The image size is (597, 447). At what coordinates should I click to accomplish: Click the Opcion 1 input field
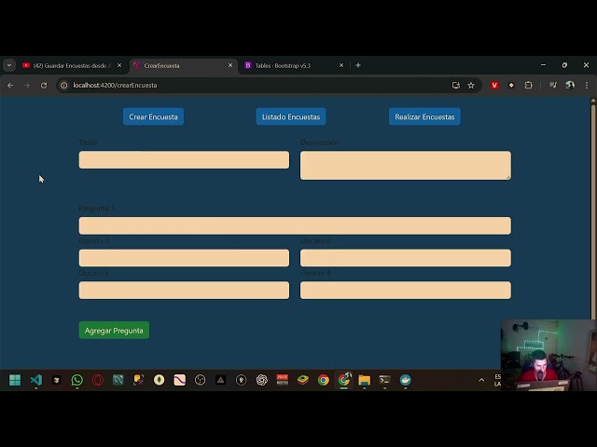pos(184,258)
